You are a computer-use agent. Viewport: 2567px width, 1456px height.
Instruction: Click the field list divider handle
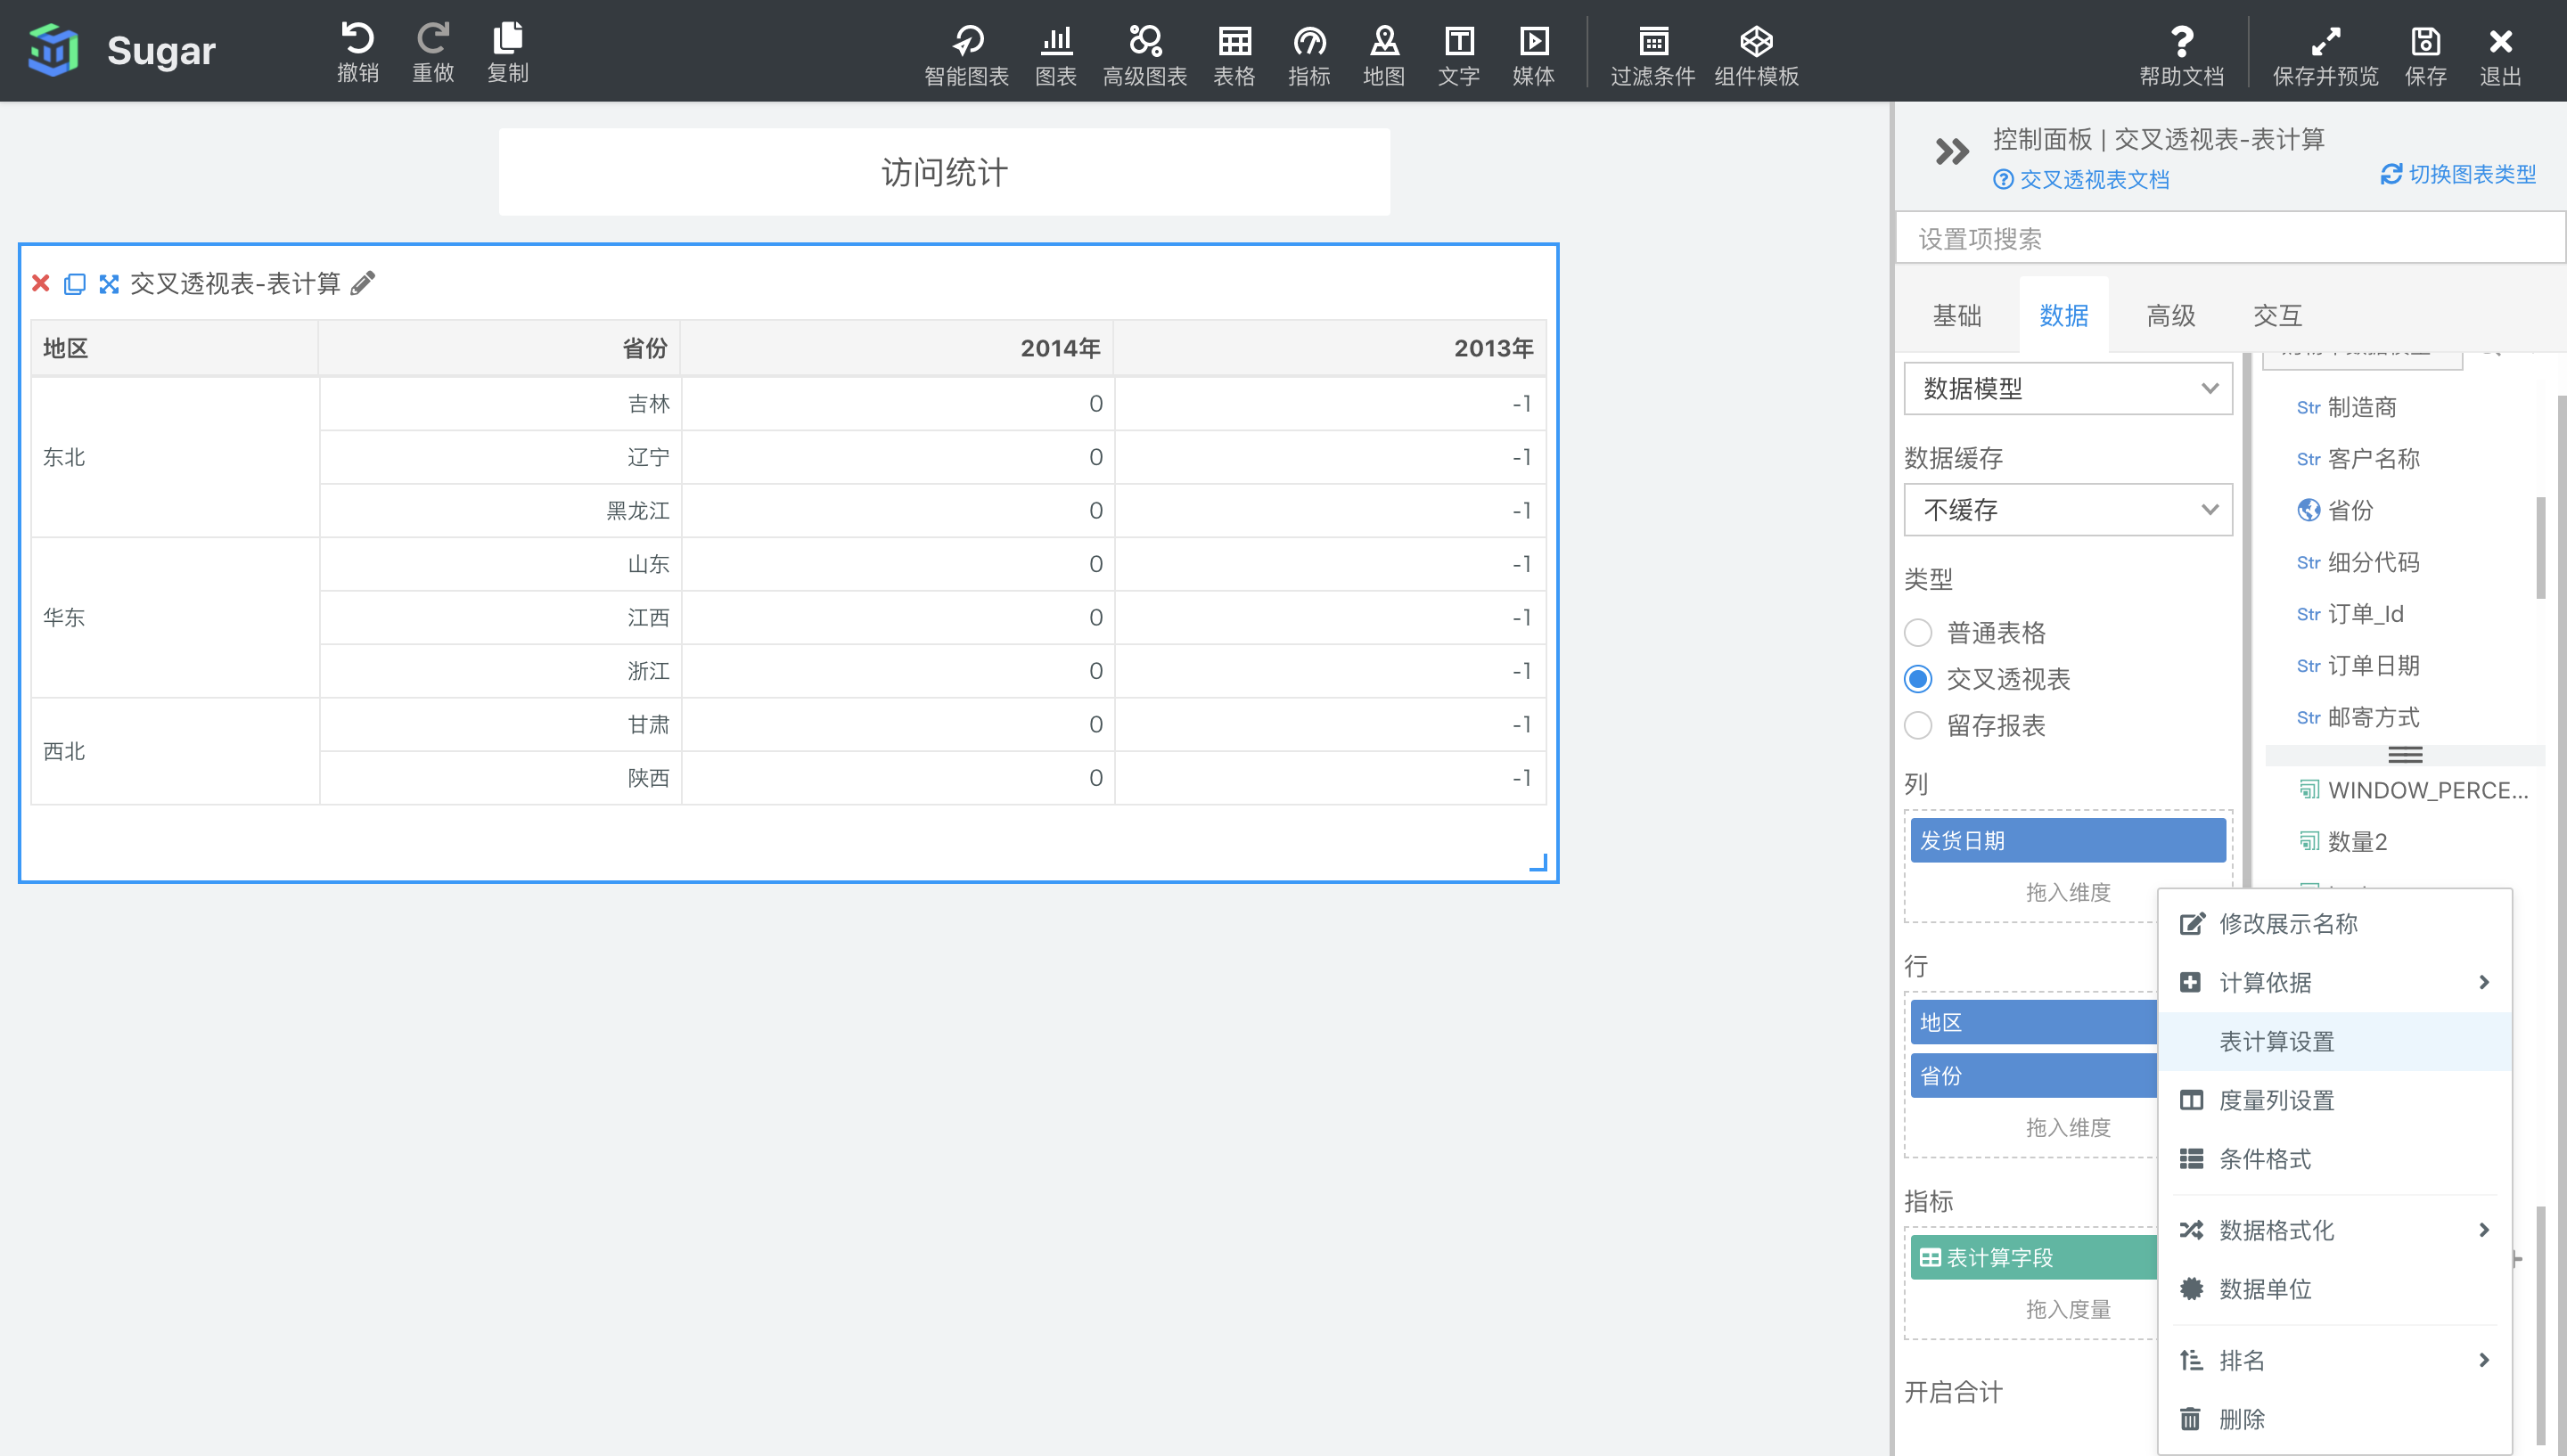point(2405,755)
